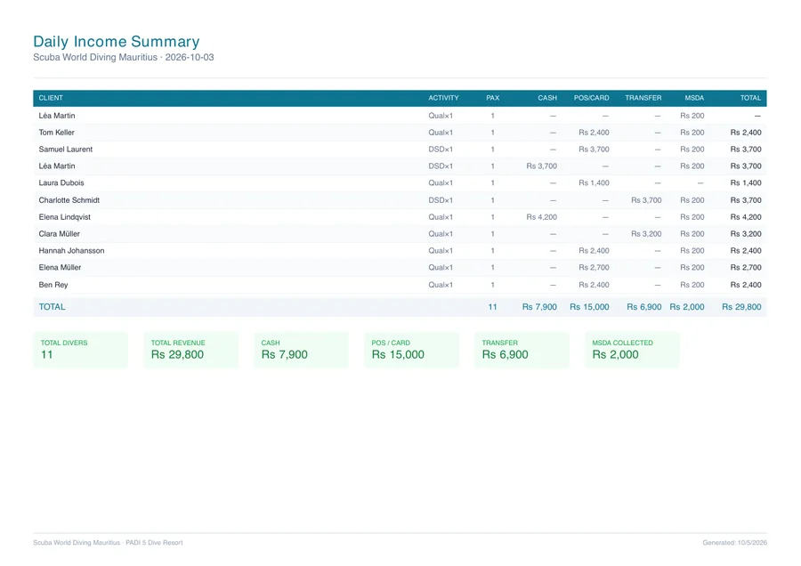Click the MSDA column header
This screenshot has height=566, width=801.
pos(694,98)
